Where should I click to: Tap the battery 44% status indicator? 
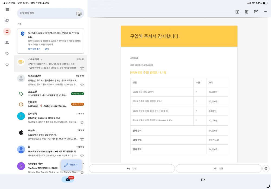(262, 3)
